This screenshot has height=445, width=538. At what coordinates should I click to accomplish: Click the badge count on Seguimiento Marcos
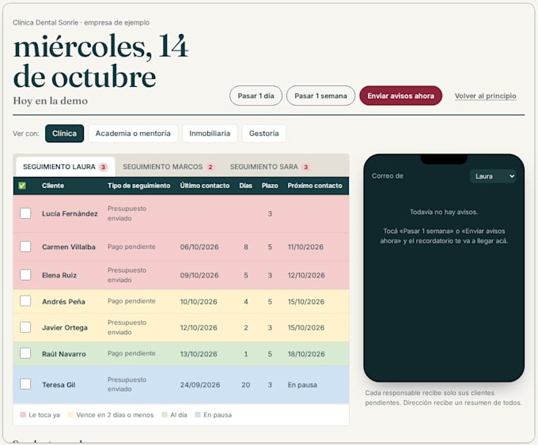click(x=210, y=167)
